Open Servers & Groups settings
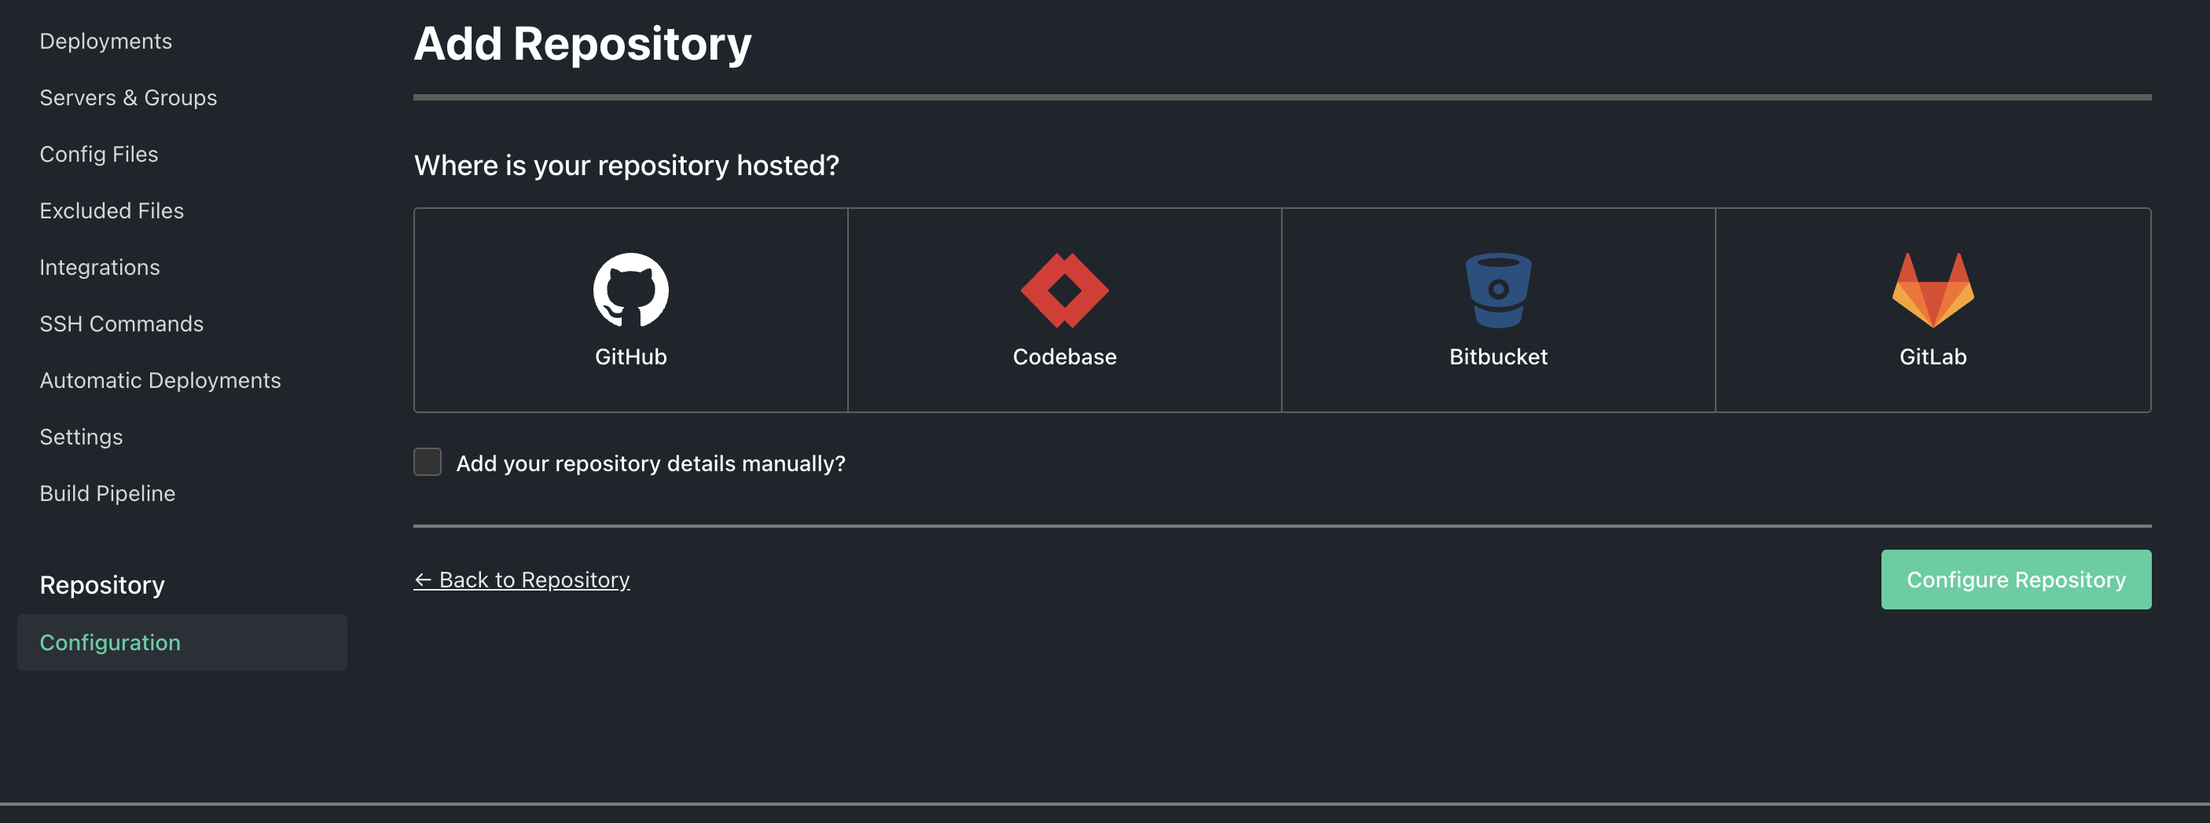This screenshot has width=2210, height=823. click(128, 97)
